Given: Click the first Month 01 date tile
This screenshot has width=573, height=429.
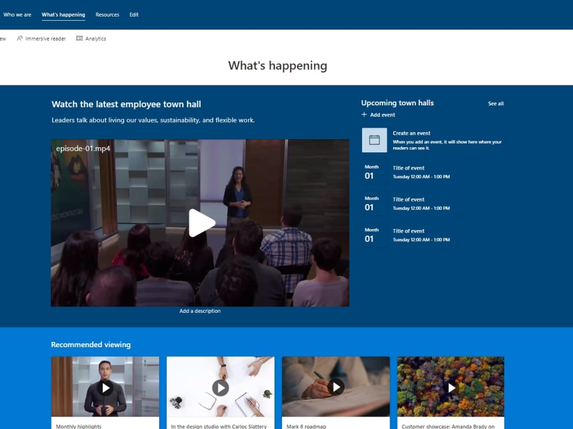Looking at the screenshot, I should (x=374, y=172).
